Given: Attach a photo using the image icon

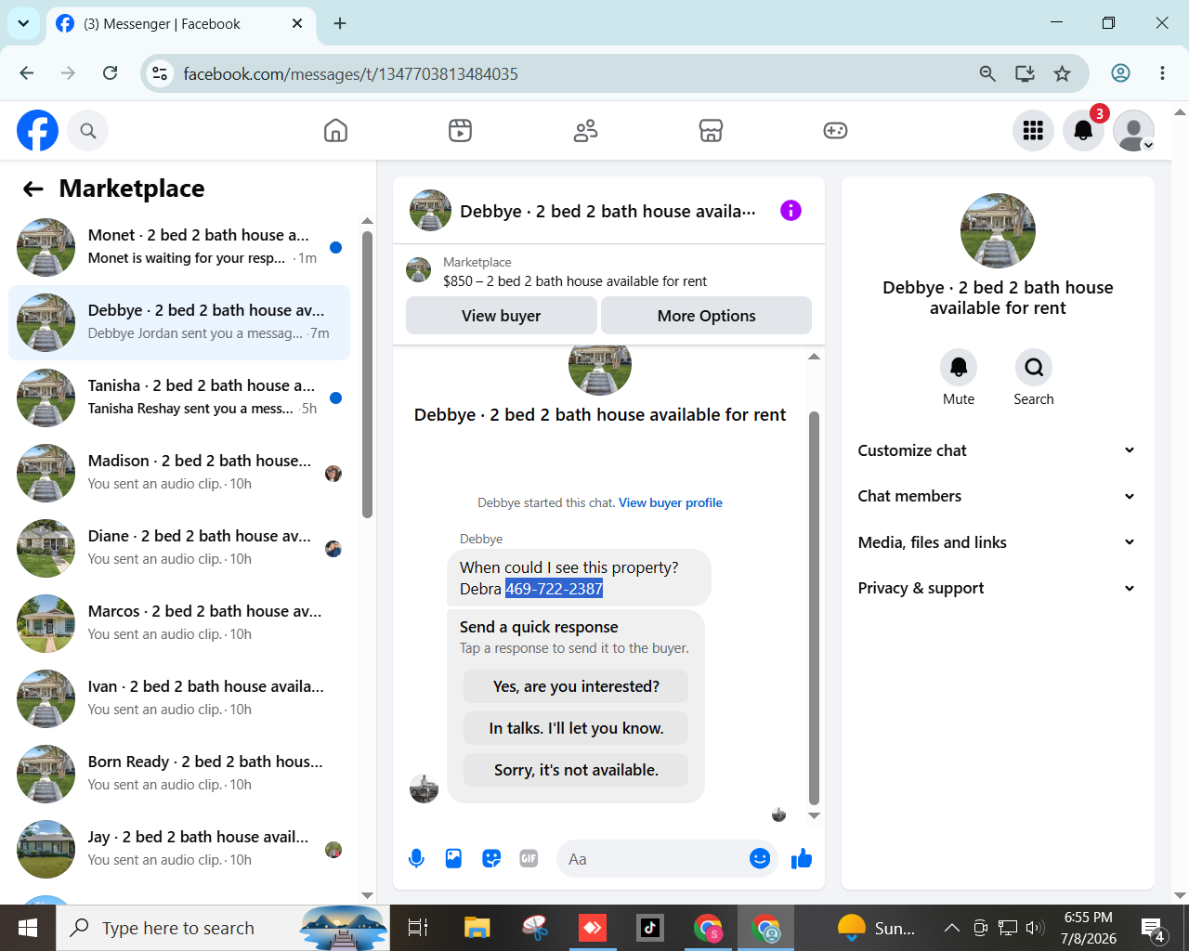Looking at the screenshot, I should (x=453, y=859).
